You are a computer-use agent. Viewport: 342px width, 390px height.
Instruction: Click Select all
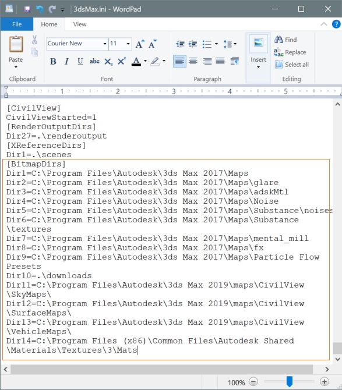pos(292,65)
